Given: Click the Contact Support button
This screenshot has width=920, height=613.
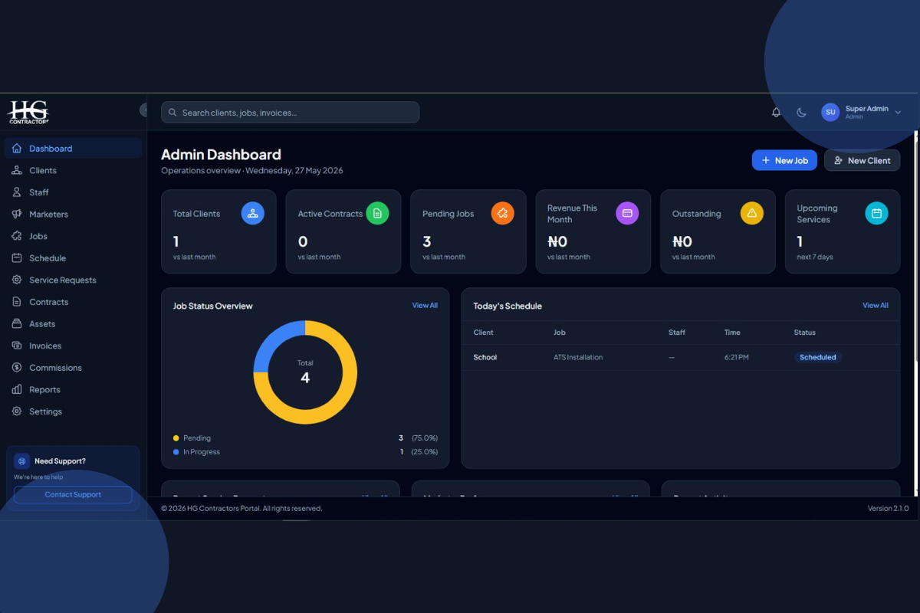Looking at the screenshot, I should pos(73,494).
